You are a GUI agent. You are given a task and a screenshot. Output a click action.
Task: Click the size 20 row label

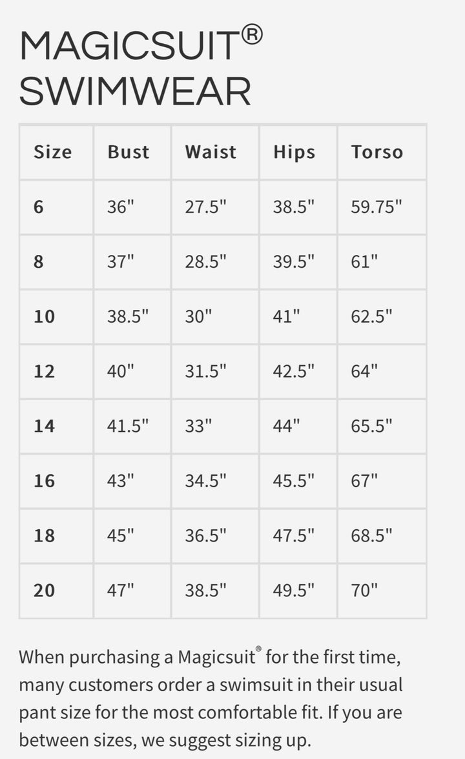[x=45, y=591]
